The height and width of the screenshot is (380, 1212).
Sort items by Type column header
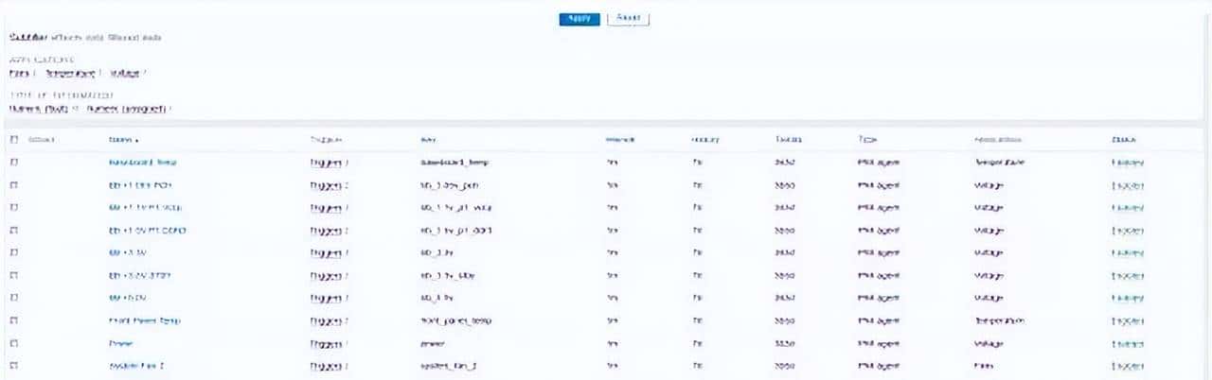pyautogui.click(x=866, y=139)
